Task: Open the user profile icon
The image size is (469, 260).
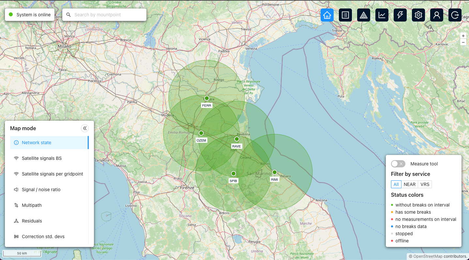Action: [x=437, y=15]
